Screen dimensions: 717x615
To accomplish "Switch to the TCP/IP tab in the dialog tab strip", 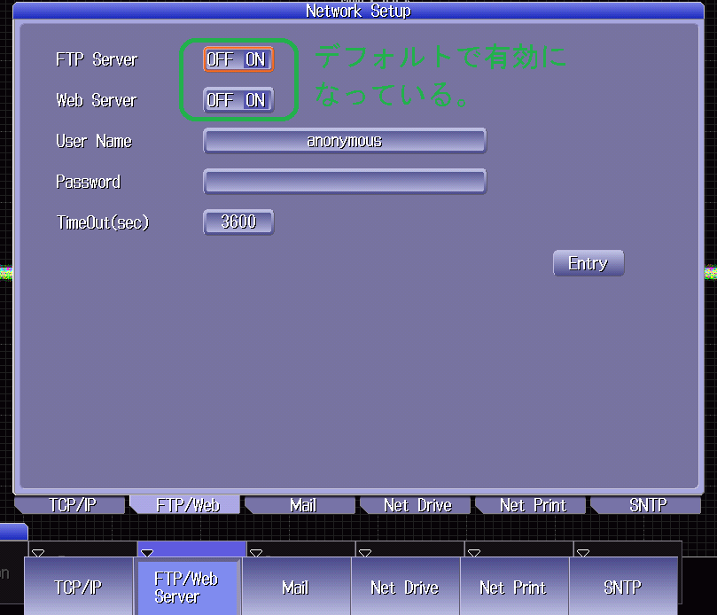I will (72, 505).
